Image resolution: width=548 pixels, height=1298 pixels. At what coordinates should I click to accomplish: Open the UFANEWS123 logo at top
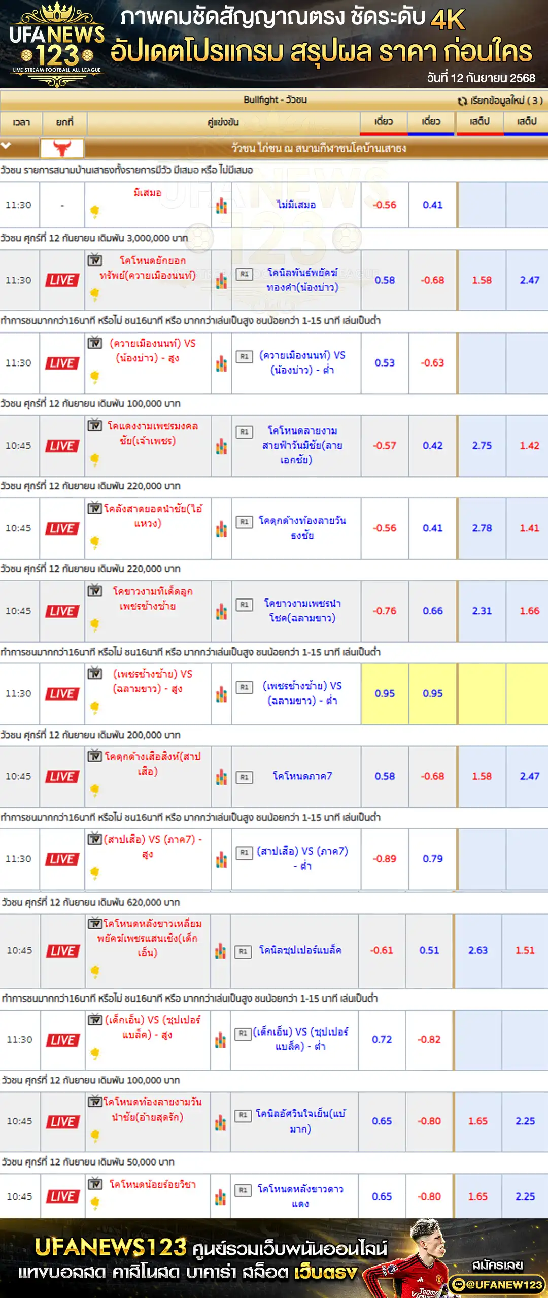(57, 44)
